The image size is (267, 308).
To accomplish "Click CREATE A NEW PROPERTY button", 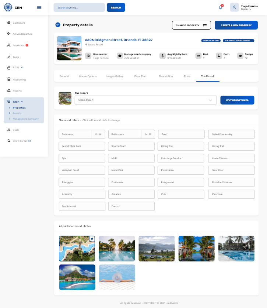I will pyautogui.click(x=236, y=25).
